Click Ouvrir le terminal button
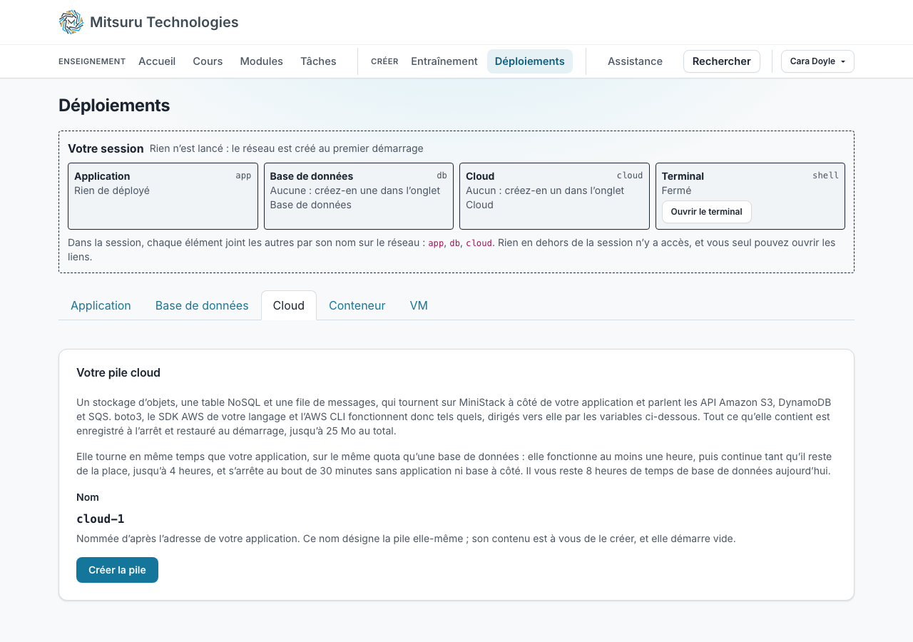The image size is (913, 642). click(x=706, y=212)
